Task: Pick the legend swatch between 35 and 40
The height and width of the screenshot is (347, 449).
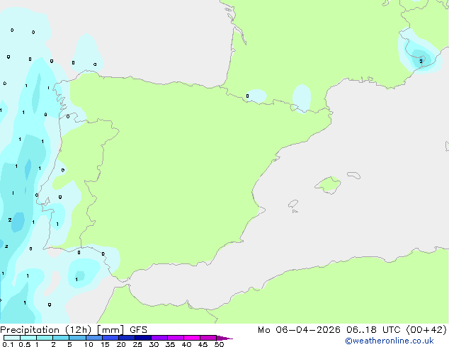Action: pos(176,338)
